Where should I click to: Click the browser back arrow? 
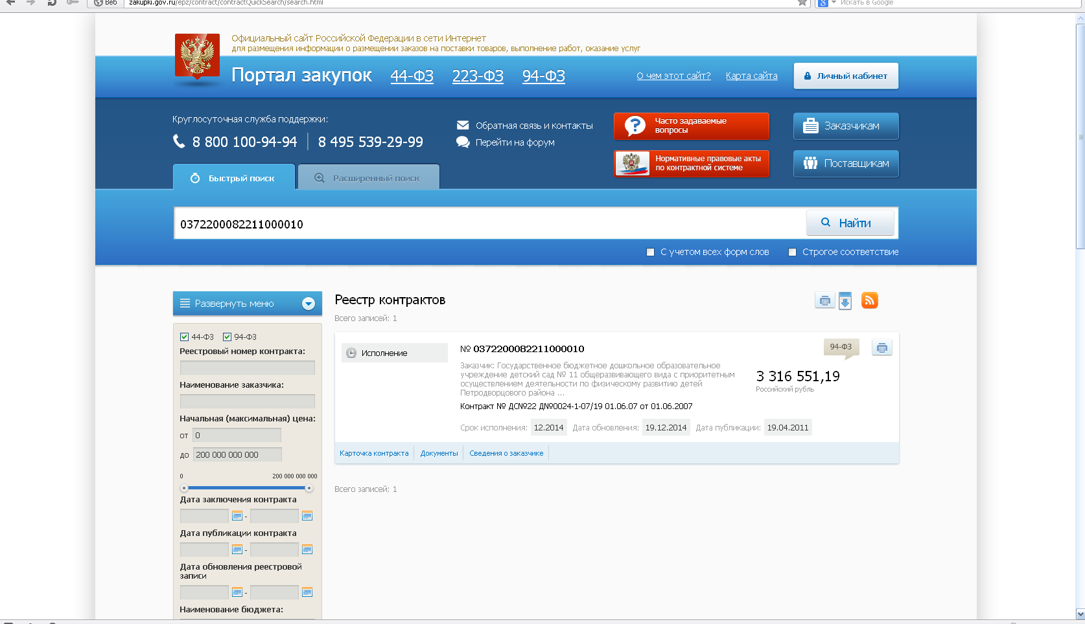click(10, 3)
